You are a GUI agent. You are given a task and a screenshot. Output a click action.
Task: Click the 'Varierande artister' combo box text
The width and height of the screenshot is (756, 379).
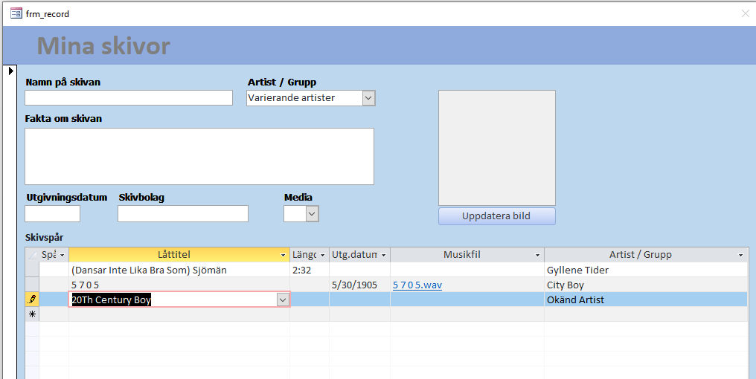click(291, 98)
